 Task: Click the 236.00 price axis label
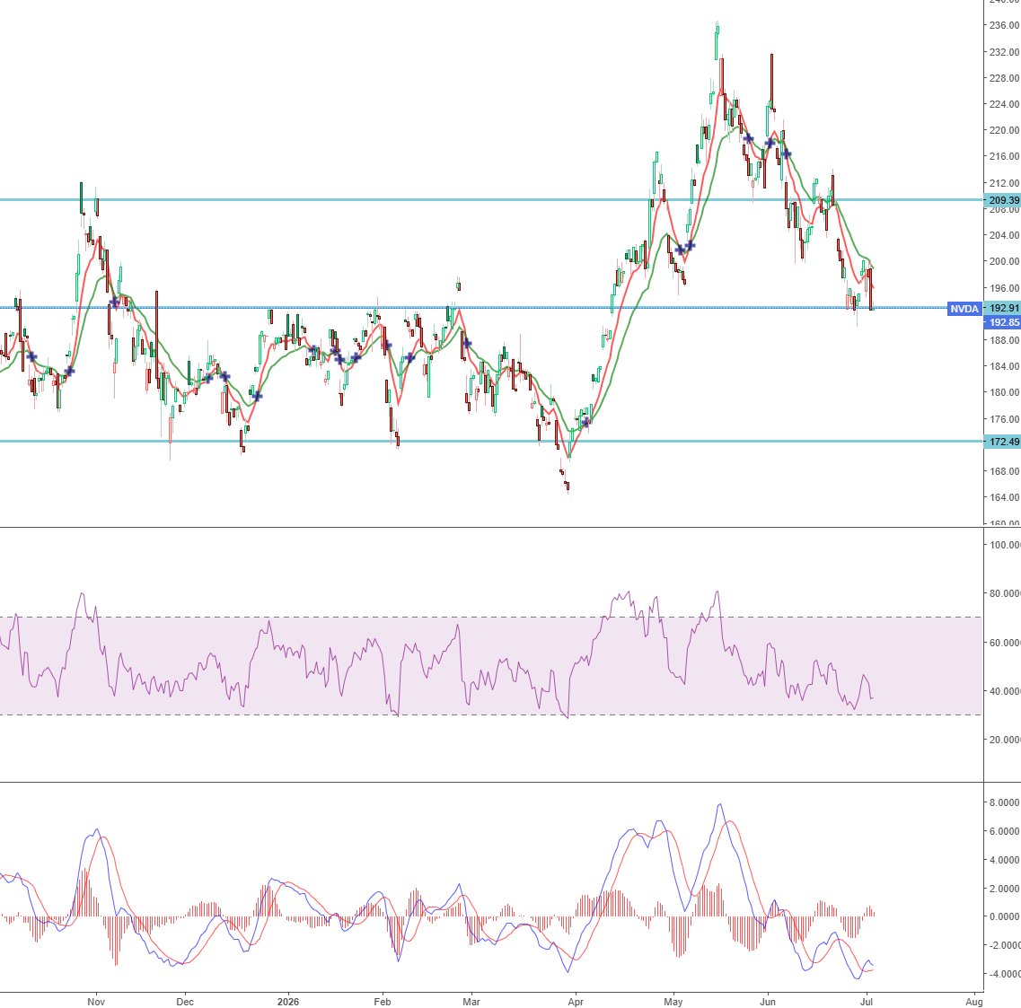click(x=1004, y=25)
